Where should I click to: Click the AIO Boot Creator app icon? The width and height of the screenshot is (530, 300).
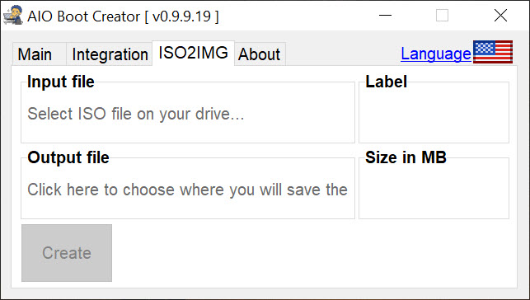click(x=13, y=15)
